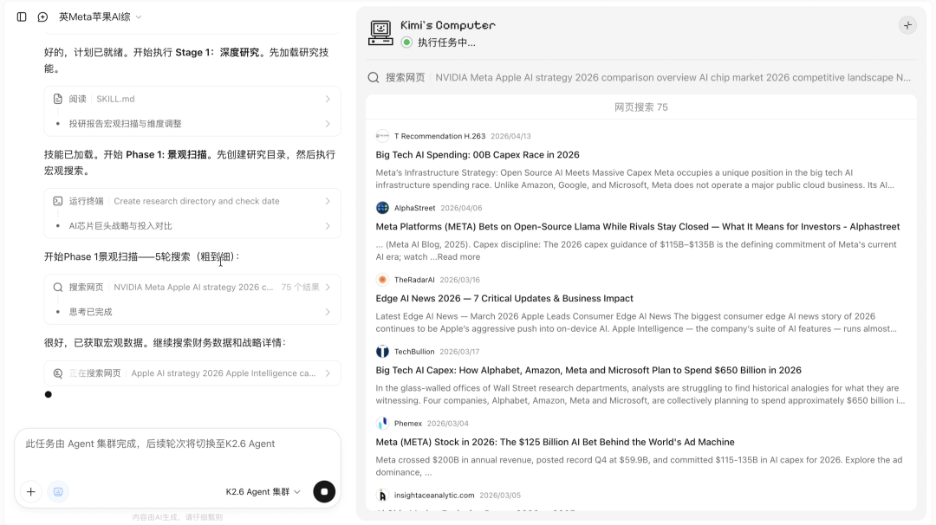Click the TechBullion source name
The width and height of the screenshot is (936, 525).
point(414,352)
